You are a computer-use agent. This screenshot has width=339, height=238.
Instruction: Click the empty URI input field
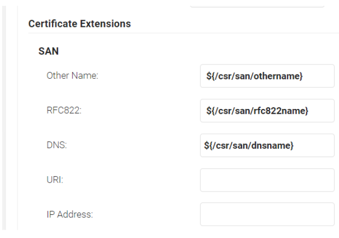pyautogui.click(x=267, y=180)
